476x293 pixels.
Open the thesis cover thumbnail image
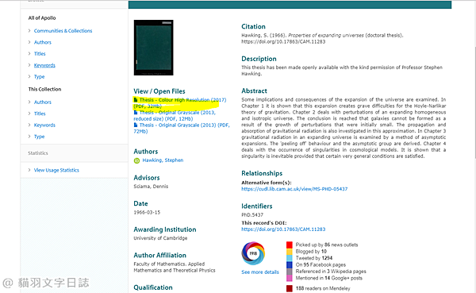point(154,48)
